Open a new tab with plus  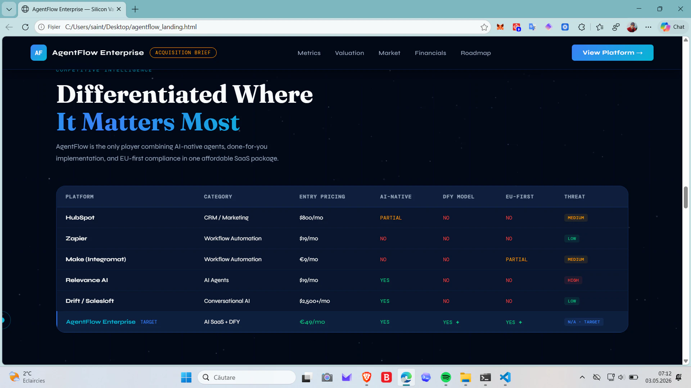coord(135,9)
